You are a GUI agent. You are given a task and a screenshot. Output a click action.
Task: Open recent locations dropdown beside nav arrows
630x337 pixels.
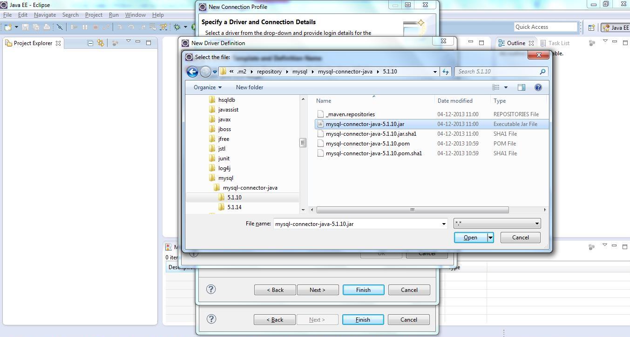215,72
